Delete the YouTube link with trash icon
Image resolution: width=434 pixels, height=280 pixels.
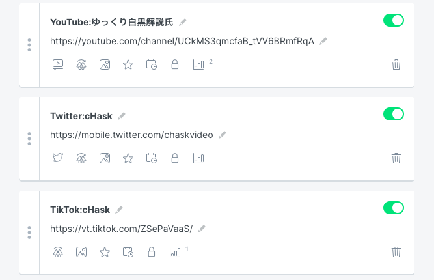click(x=396, y=64)
